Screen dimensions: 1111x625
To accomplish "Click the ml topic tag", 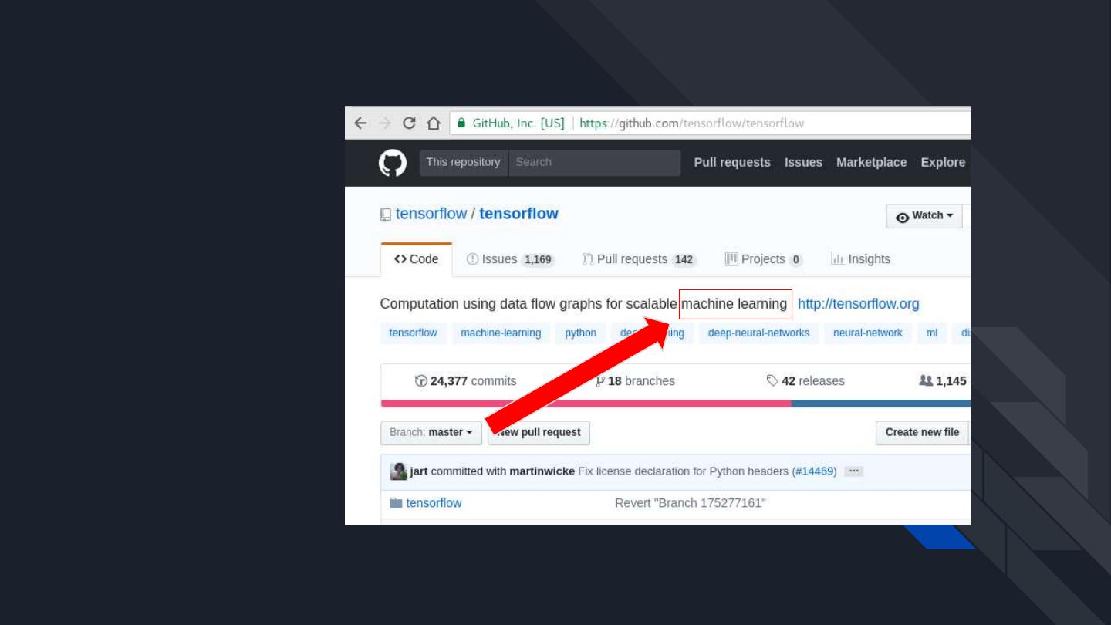I will click(x=932, y=333).
